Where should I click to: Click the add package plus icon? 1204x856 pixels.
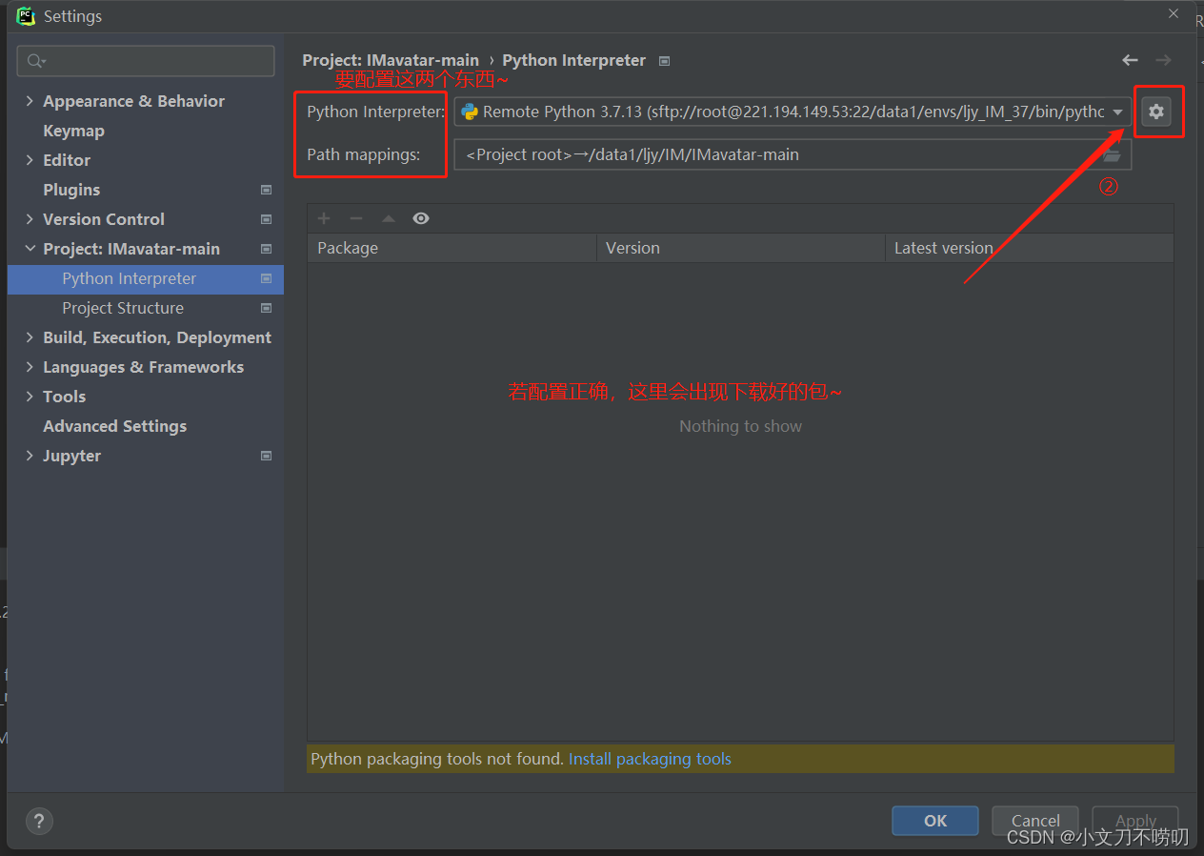[324, 218]
